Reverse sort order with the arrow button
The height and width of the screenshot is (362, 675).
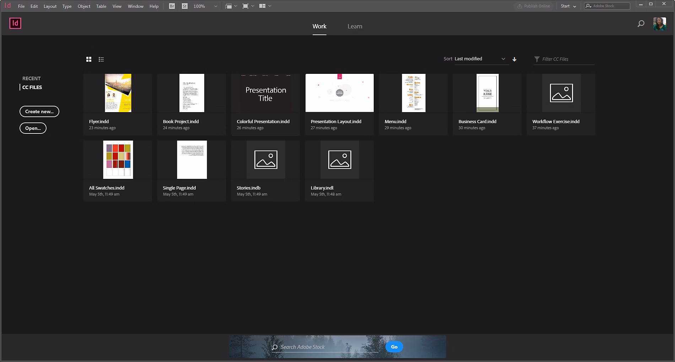coord(514,59)
